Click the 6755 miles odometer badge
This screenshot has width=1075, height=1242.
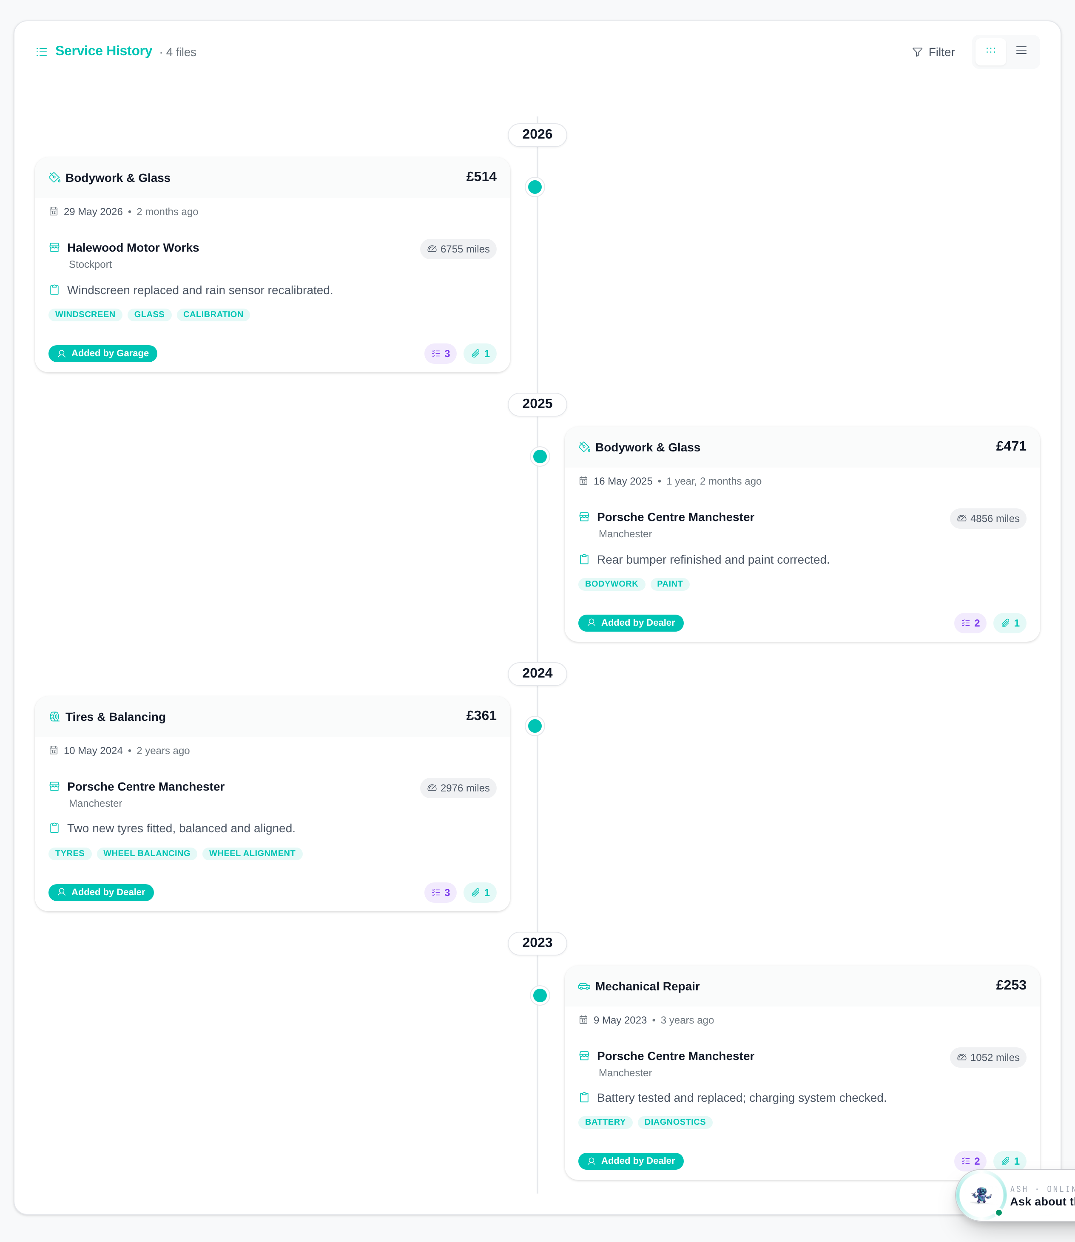coord(458,249)
